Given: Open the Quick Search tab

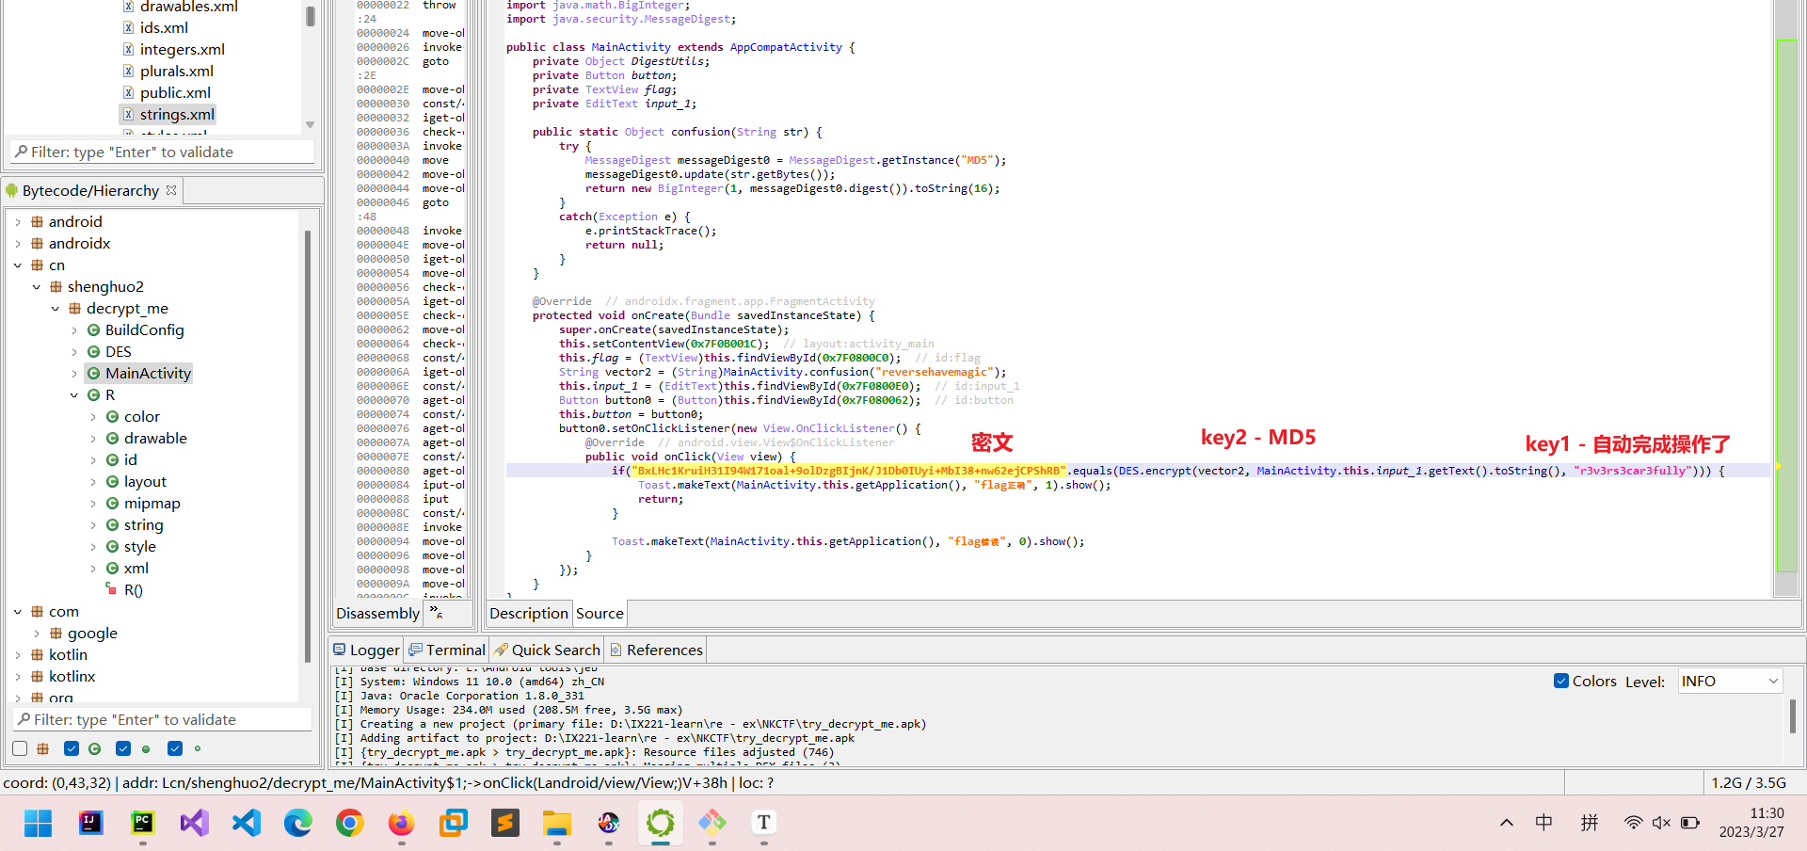Looking at the screenshot, I should (x=547, y=650).
